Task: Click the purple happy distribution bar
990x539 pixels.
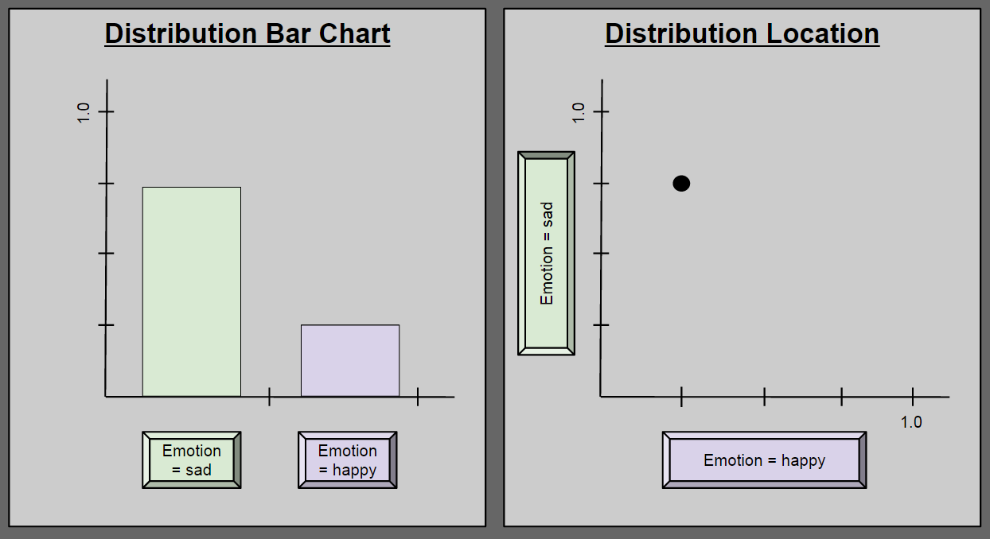Action: point(350,360)
